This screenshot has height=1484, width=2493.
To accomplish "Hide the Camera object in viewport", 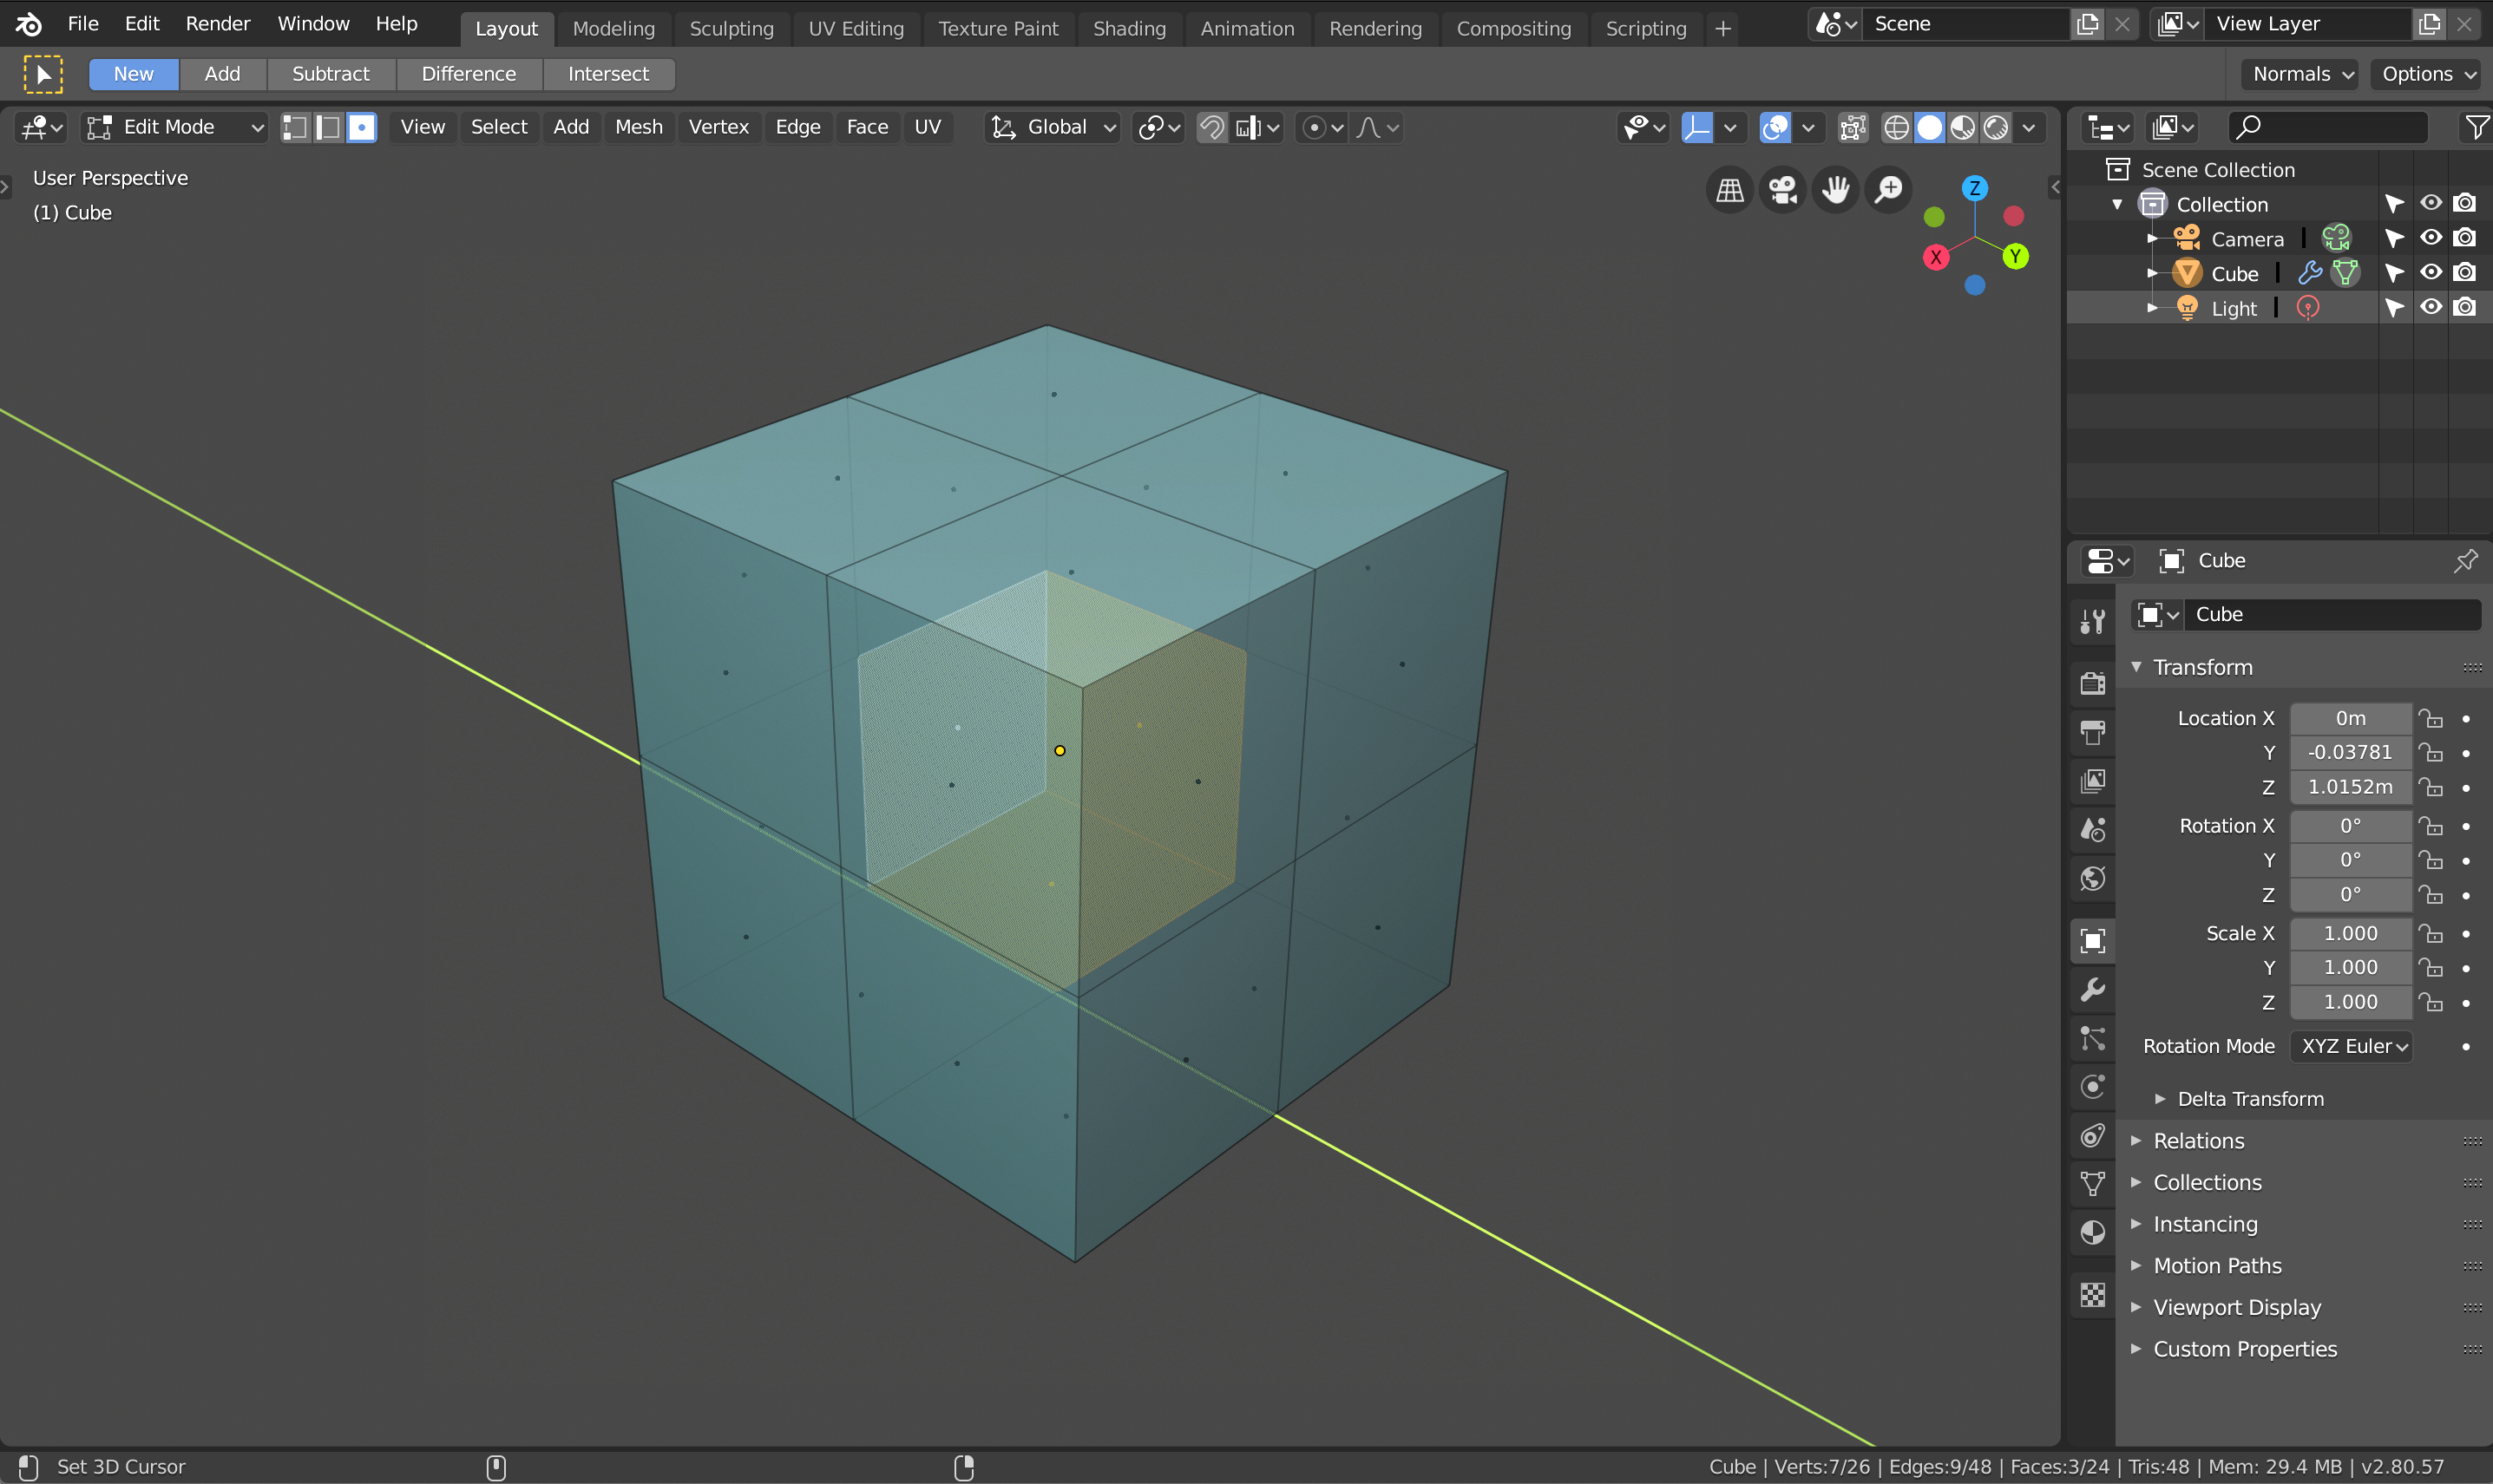I will [2431, 238].
